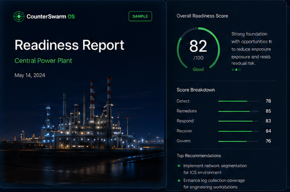Click the 'Detect' category label
Image resolution: width=290 pixels, height=192 pixels.
[x=183, y=101]
